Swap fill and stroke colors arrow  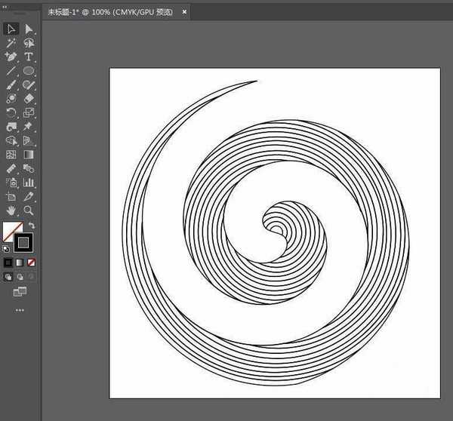[x=32, y=226]
